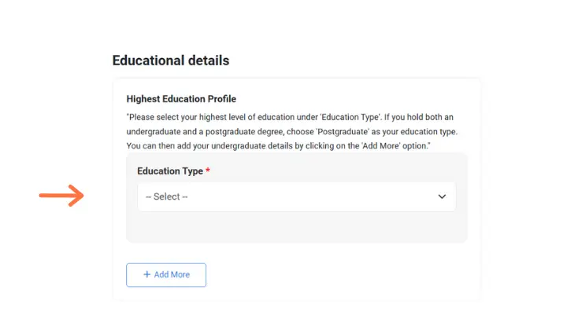Click the blank card space right of Add More
Viewport: 567px width, 330px height.
tap(340, 275)
